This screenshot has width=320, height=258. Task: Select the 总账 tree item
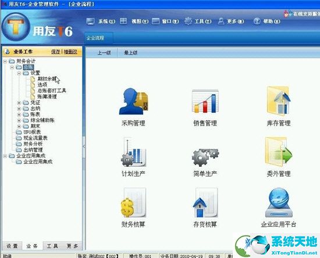[x=29, y=67]
